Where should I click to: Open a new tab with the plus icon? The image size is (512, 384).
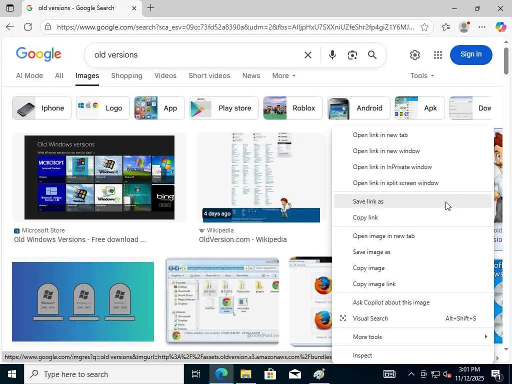pos(150,8)
